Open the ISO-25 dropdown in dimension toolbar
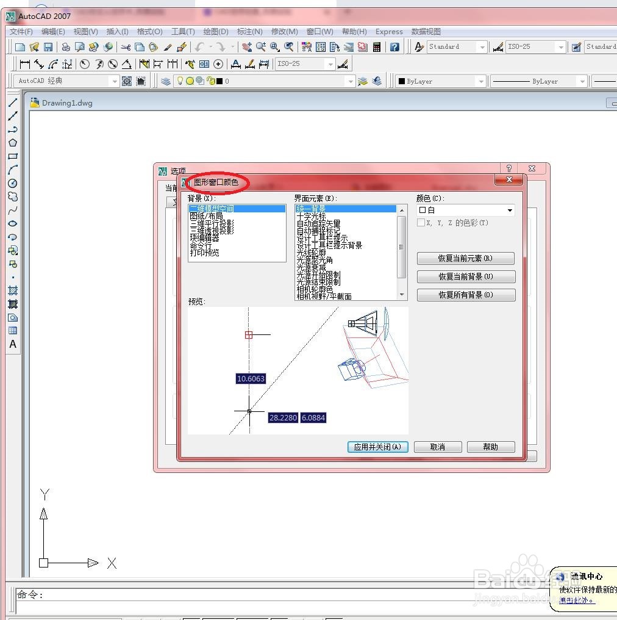The height and width of the screenshot is (620, 617). [x=330, y=63]
